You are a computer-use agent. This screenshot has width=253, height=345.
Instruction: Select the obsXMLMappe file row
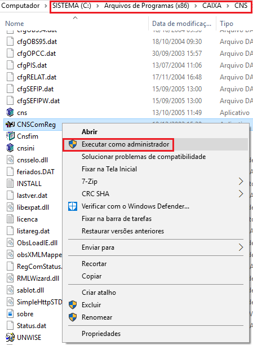click(x=34, y=255)
